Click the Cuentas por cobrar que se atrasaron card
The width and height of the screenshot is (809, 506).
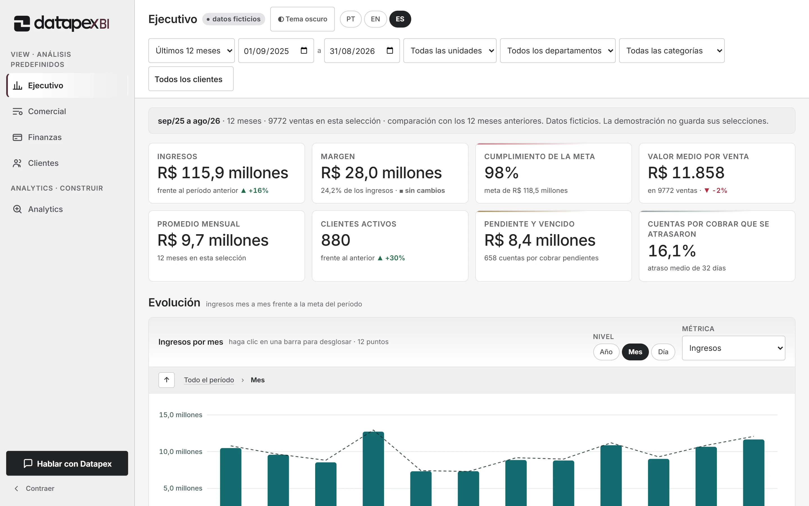pyautogui.click(x=717, y=246)
